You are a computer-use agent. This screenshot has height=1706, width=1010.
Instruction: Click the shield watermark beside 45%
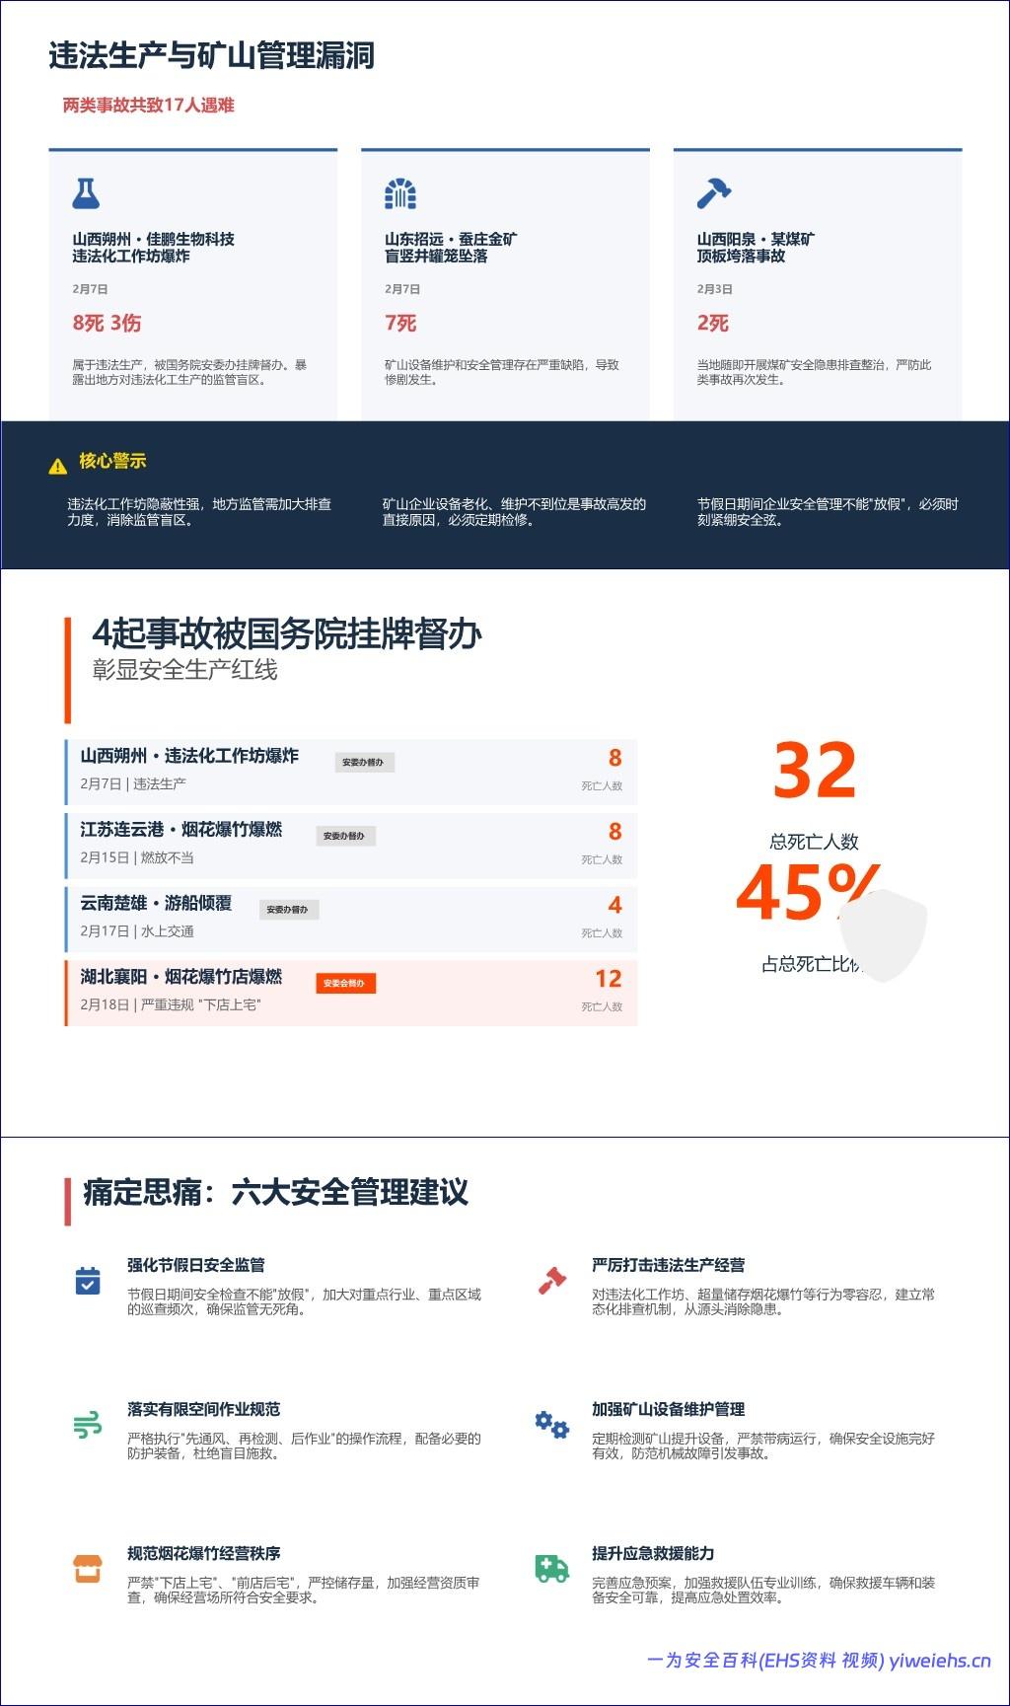coord(884,934)
